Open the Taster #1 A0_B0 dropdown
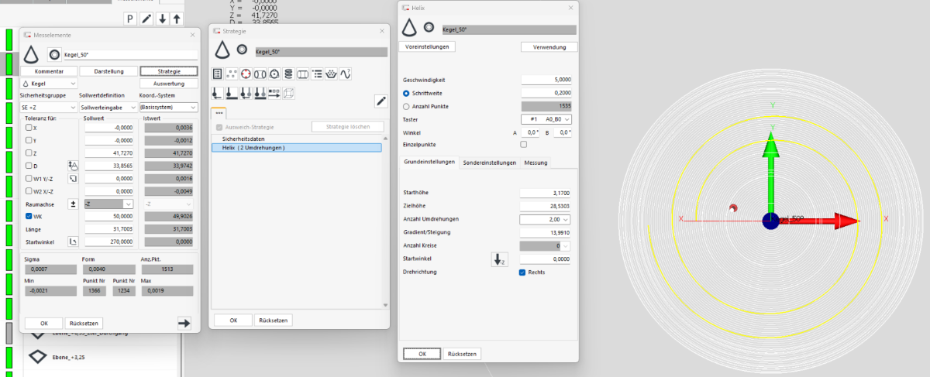This screenshot has width=930, height=377. point(546,119)
